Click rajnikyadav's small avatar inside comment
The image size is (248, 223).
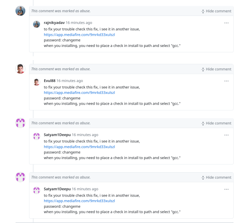coord(36,24)
